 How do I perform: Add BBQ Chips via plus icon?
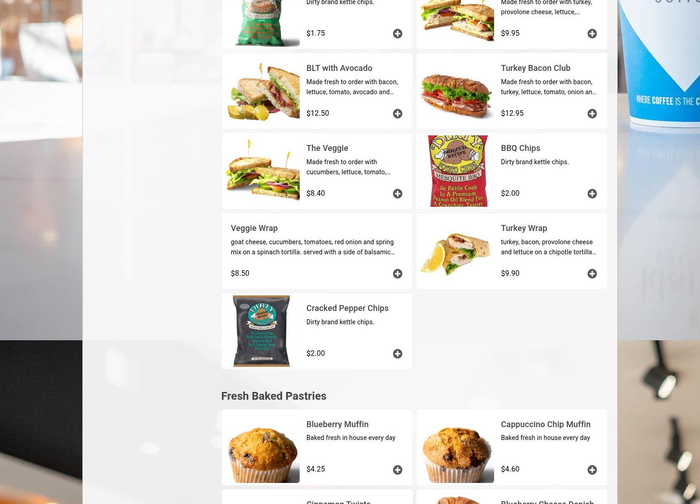592,193
